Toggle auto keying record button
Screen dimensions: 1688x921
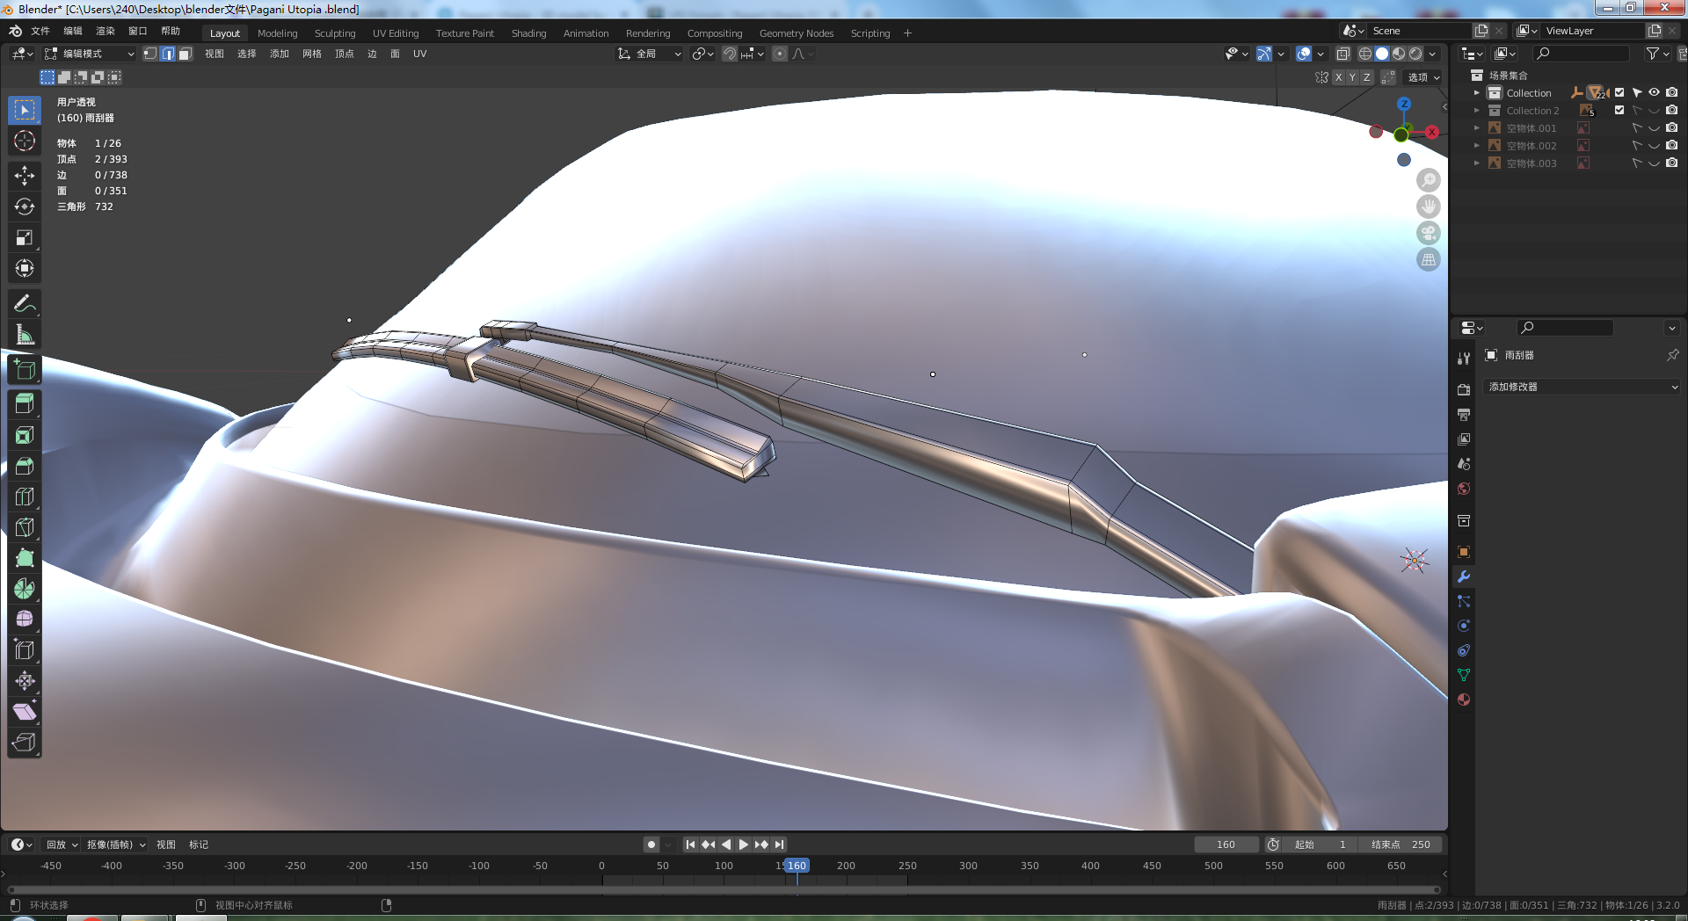coord(651,845)
